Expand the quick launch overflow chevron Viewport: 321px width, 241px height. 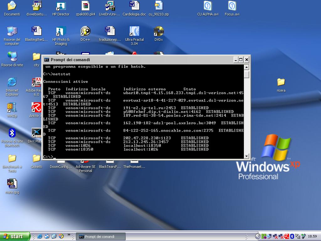(x=69, y=234)
